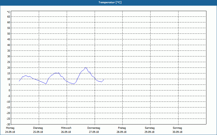The image size is (217, 135).
Task: Click the 60 value on the temperature axis
Action: (9, 22)
